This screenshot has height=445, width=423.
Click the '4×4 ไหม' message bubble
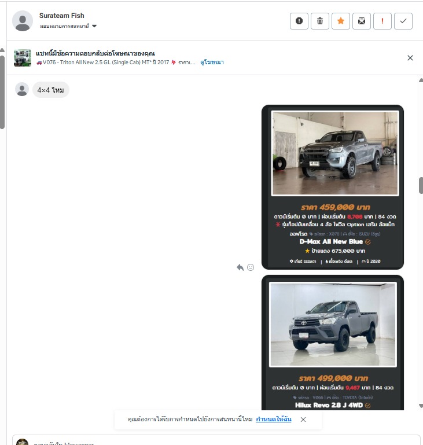(x=51, y=90)
